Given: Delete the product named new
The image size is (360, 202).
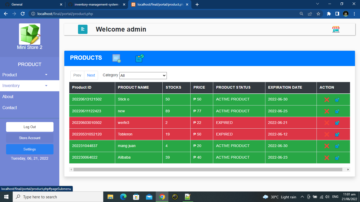Looking at the screenshot, I should tap(327, 111).
